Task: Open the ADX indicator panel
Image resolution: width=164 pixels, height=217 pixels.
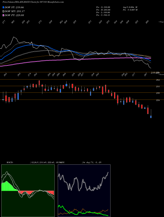Action: [x=84, y=191]
